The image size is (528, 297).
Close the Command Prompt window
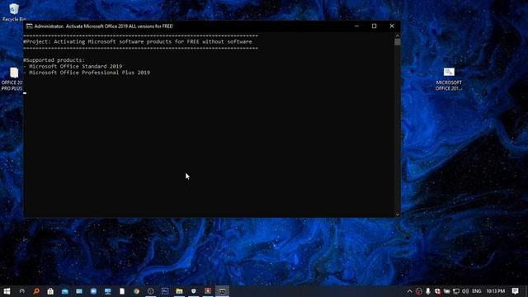click(392, 26)
